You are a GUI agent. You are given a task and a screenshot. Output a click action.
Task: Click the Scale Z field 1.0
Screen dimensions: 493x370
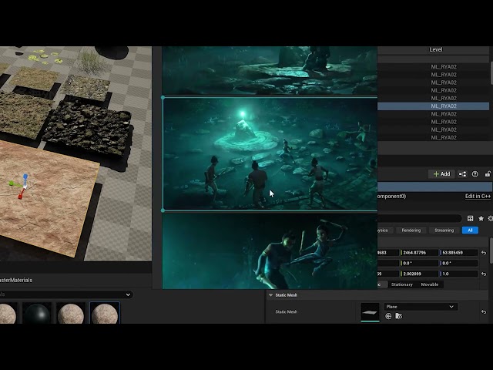coord(459,274)
